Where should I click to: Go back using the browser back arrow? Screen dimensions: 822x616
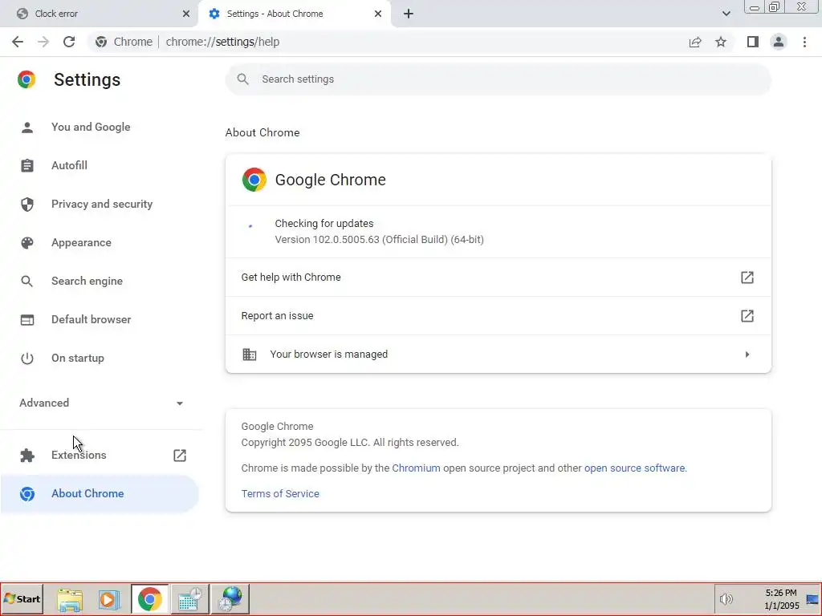[18, 42]
